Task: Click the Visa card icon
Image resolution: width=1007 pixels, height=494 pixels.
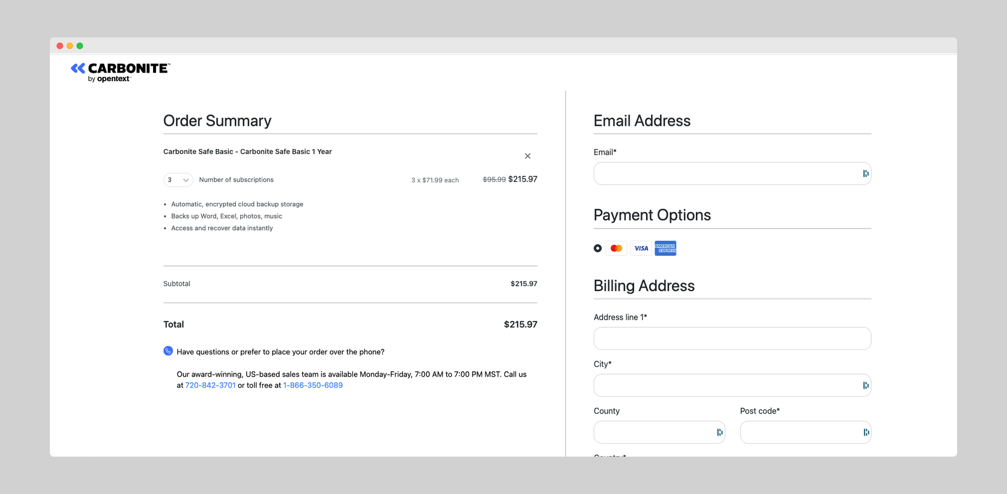Action: click(641, 248)
